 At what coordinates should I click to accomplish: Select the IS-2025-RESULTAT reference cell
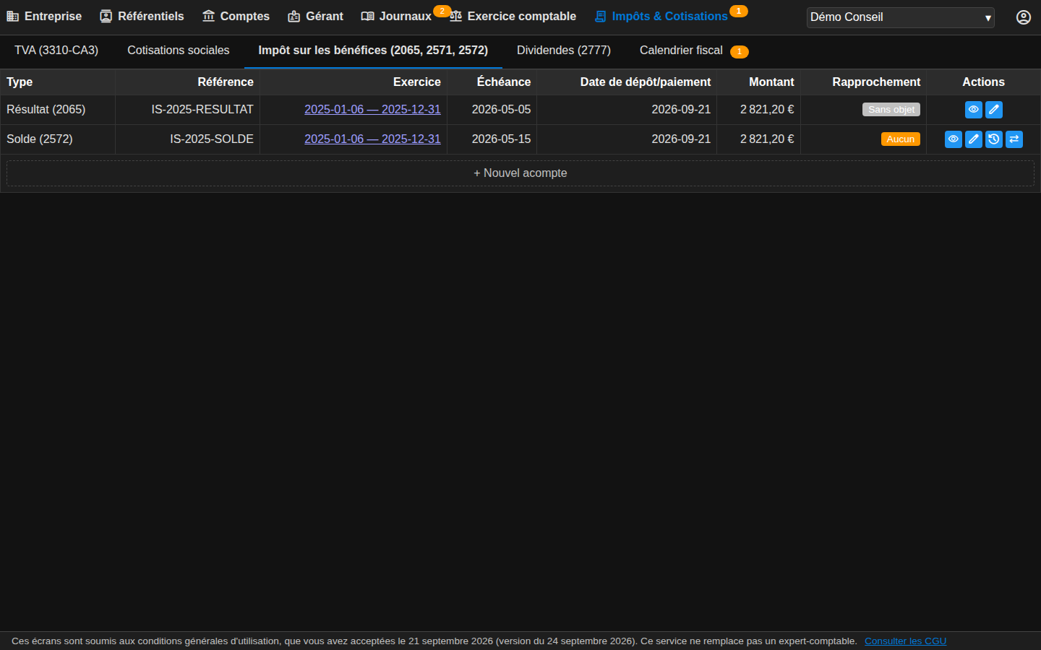pos(188,110)
